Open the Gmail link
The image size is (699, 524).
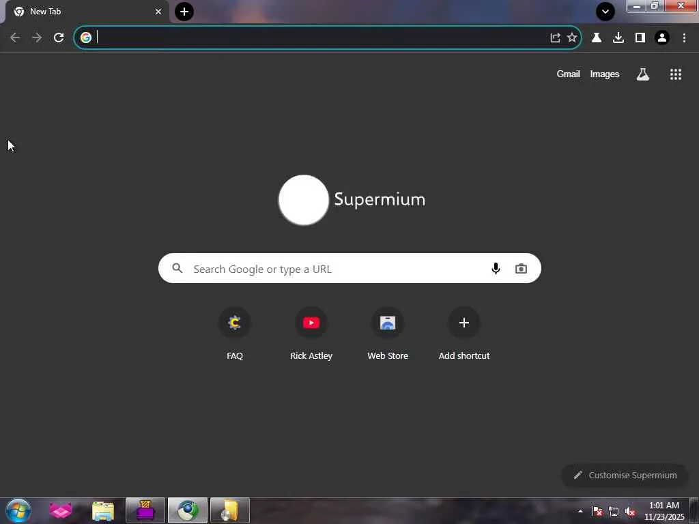pos(568,74)
